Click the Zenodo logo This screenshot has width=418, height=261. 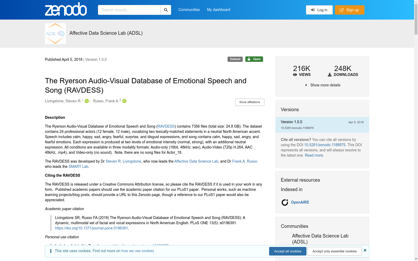click(66, 9)
